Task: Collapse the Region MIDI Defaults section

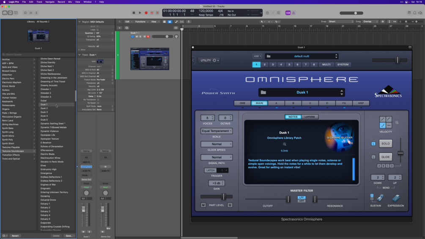Action: pyautogui.click(x=80, y=22)
